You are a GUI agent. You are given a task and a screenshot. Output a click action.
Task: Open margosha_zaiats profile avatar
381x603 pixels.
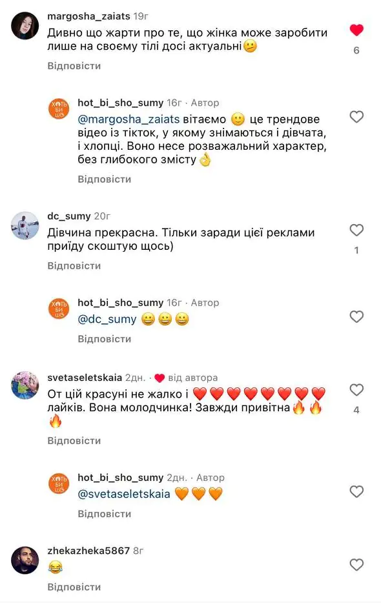coord(25,26)
